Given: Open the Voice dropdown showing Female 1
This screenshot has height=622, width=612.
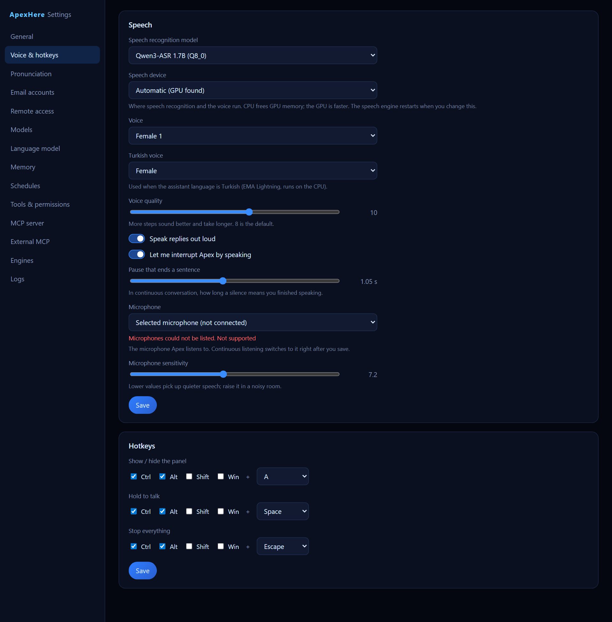Looking at the screenshot, I should 253,136.
